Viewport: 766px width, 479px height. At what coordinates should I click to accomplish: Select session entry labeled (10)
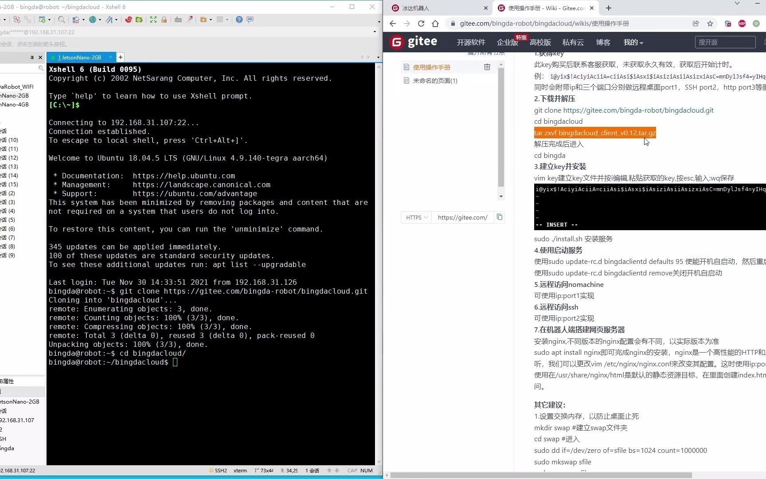point(9,140)
